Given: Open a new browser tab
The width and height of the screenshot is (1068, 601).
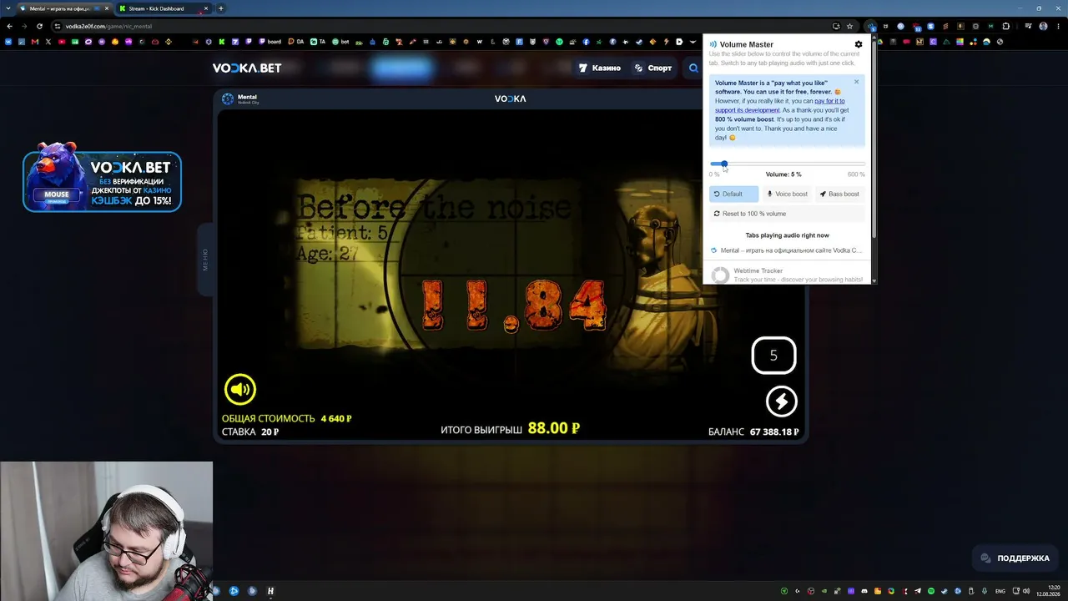Looking at the screenshot, I should 220,8.
